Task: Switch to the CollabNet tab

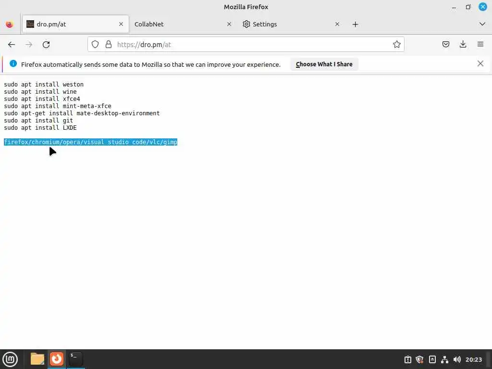Action: tap(183, 24)
